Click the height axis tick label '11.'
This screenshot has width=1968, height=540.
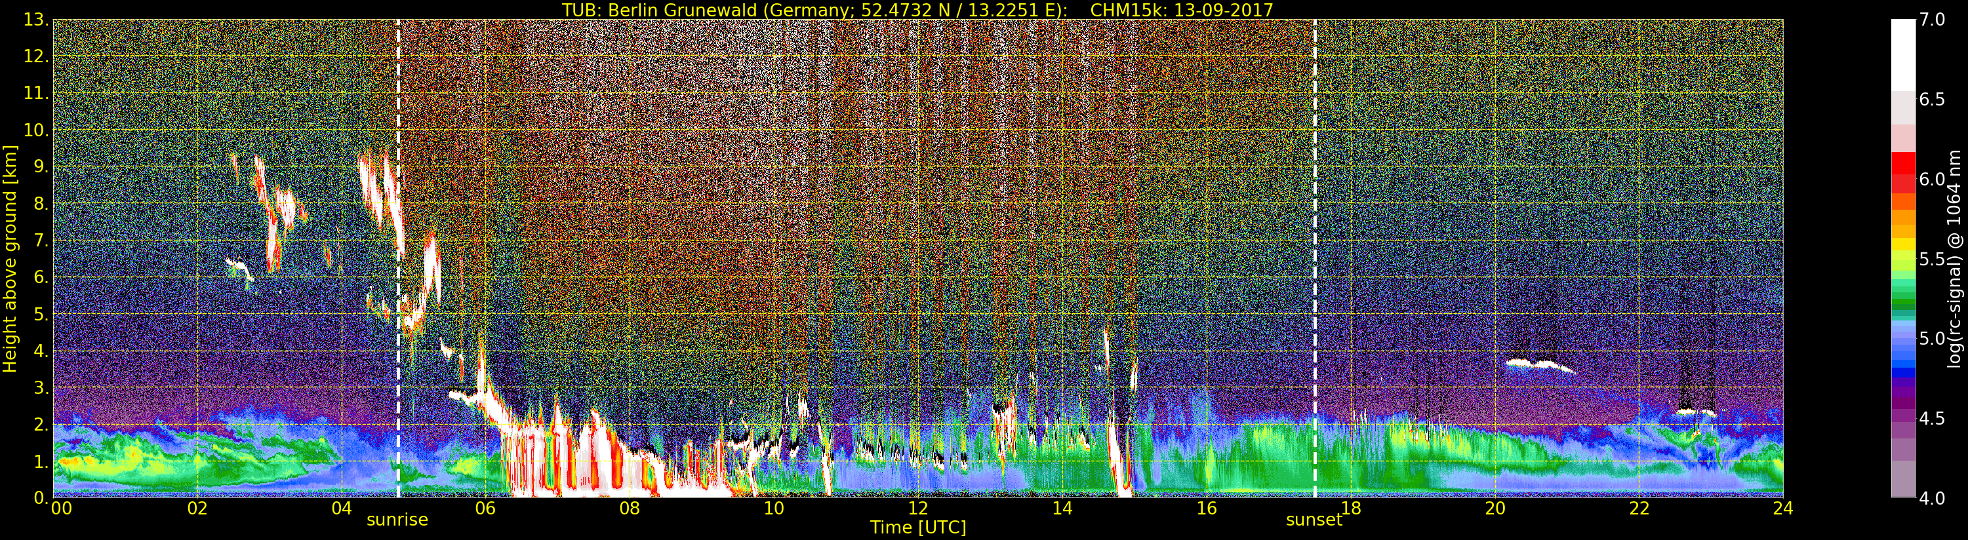click(37, 93)
